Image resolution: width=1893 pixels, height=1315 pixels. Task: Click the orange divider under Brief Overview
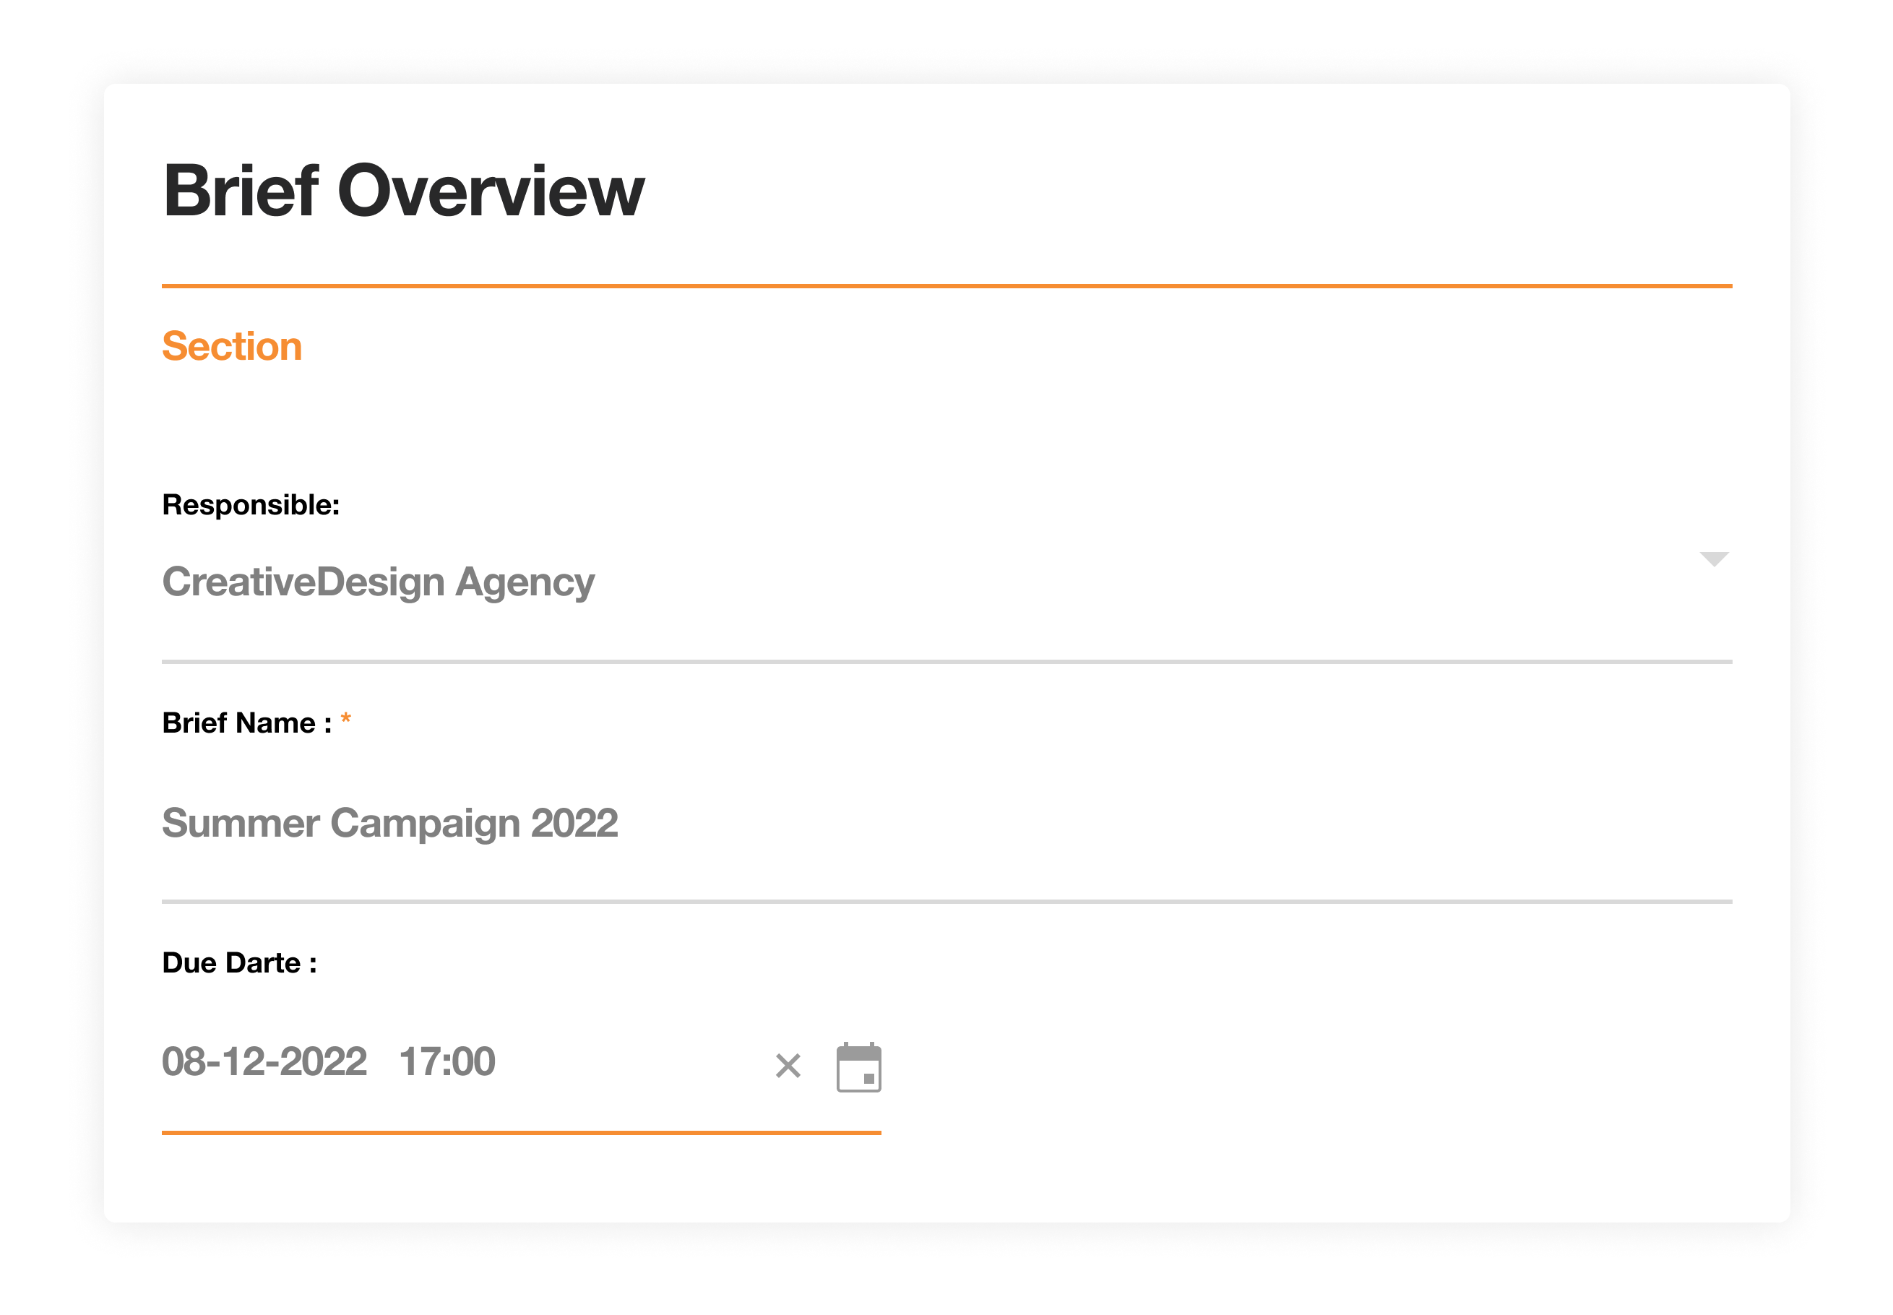[x=946, y=286]
